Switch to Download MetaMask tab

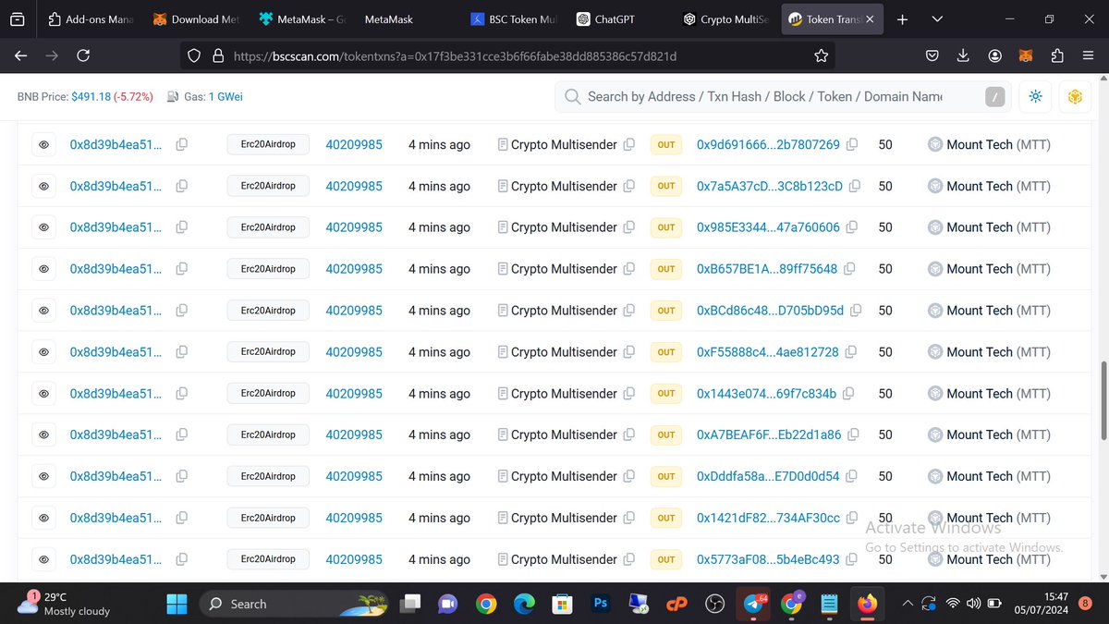(x=196, y=19)
